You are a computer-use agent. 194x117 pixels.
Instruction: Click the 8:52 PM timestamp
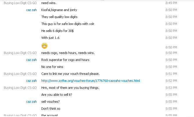click(171, 81)
